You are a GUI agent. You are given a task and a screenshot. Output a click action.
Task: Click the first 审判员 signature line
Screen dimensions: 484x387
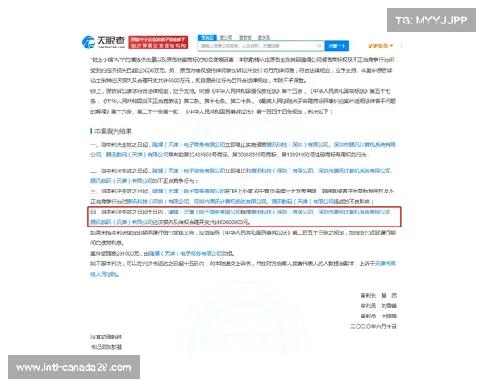click(x=378, y=306)
